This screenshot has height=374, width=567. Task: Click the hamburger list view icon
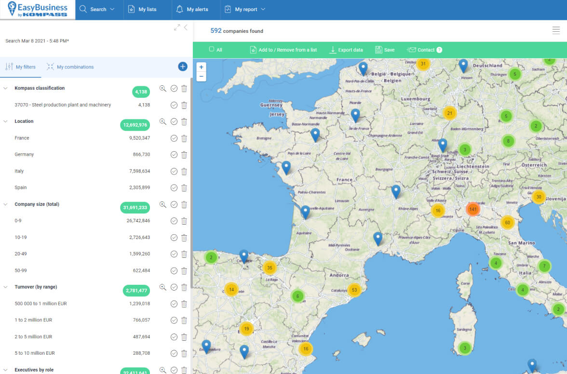(x=556, y=31)
